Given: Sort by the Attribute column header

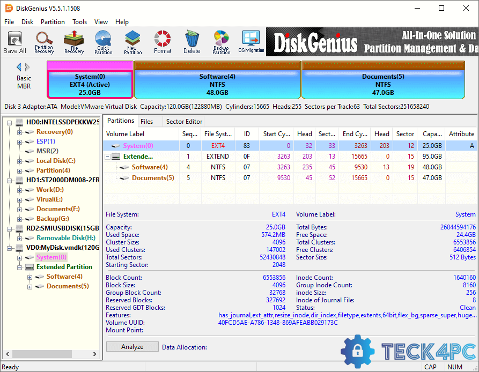Looking at the screenshot, I should tap(461, 134).
